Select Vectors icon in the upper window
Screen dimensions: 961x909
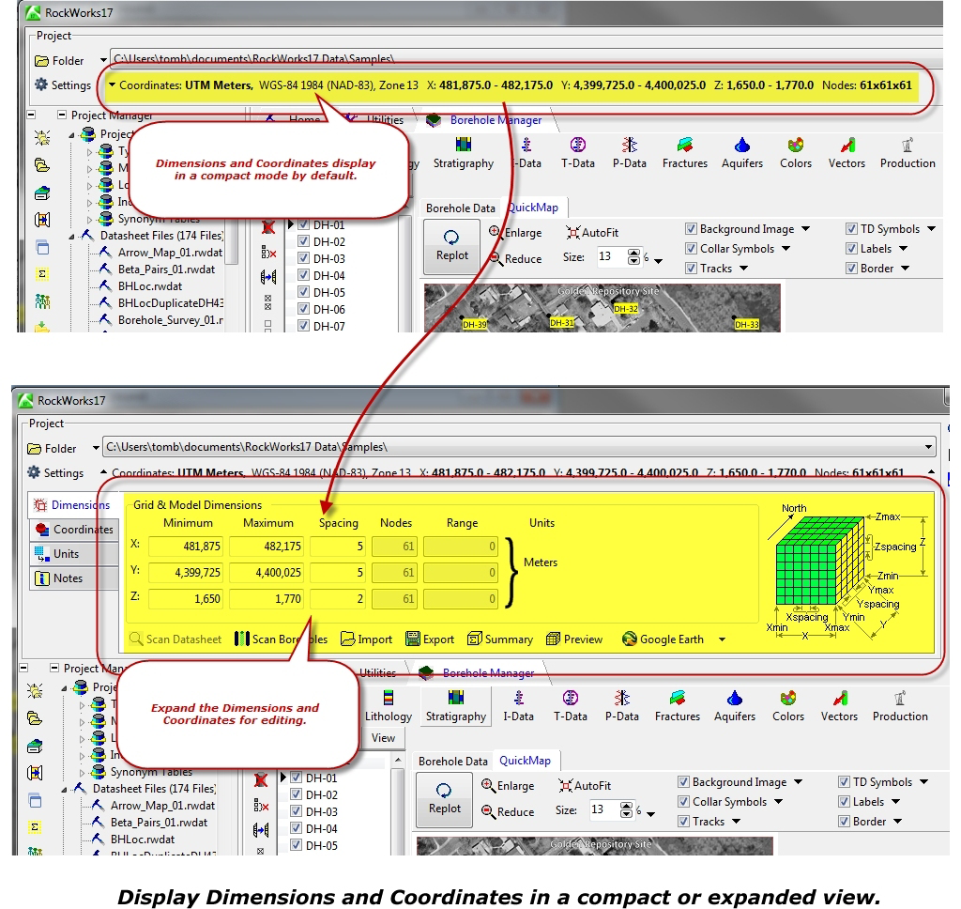pos(847,145)
